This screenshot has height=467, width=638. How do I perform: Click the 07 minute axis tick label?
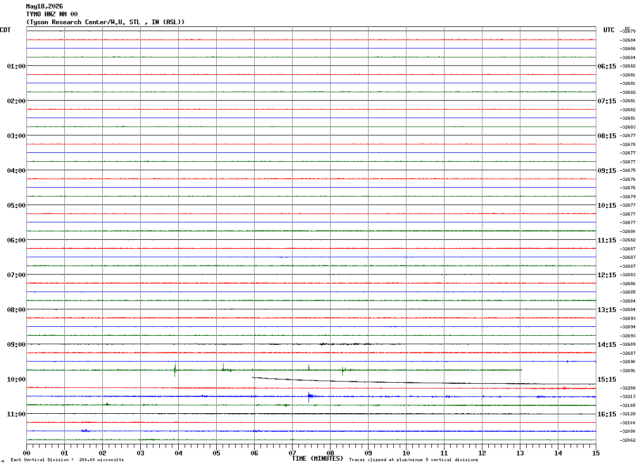click(292, 453)
